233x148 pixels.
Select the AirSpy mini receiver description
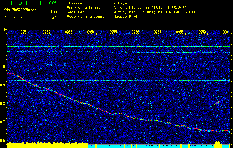(154, 12)
